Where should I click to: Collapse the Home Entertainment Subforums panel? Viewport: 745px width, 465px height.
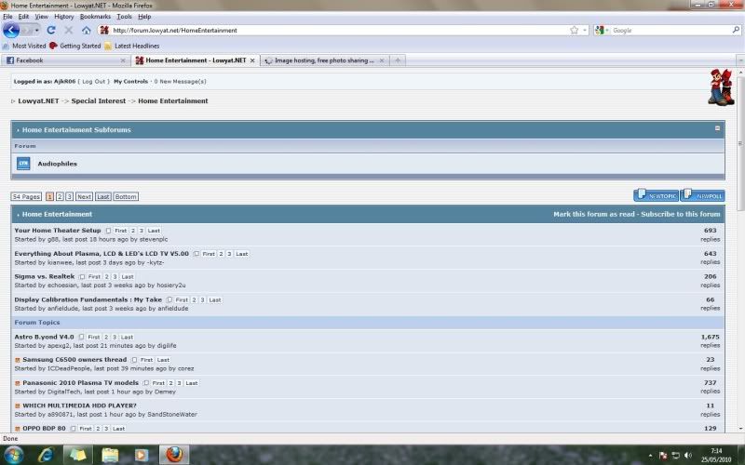pos(717,128)
